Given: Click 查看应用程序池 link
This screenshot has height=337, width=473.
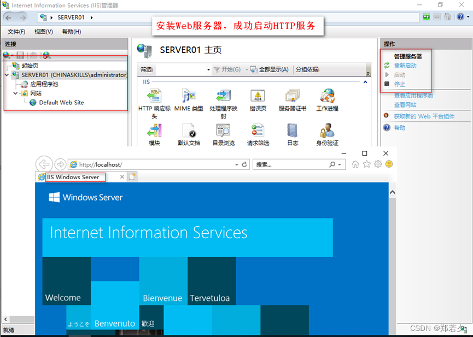Looking at the screenshot, I should (x=413, y=96).
